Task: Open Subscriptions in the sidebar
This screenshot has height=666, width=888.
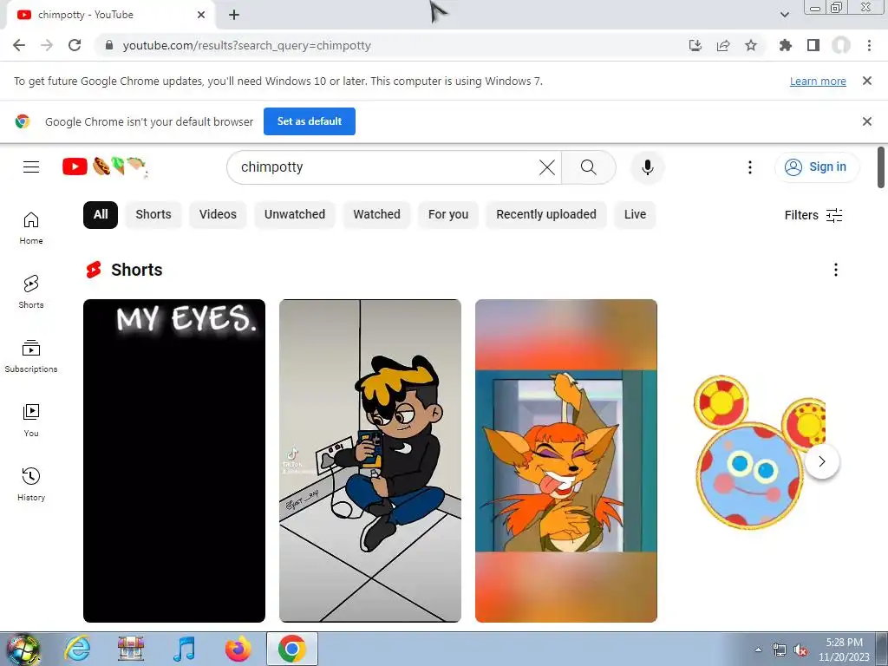Action: [x=31, y=356]
